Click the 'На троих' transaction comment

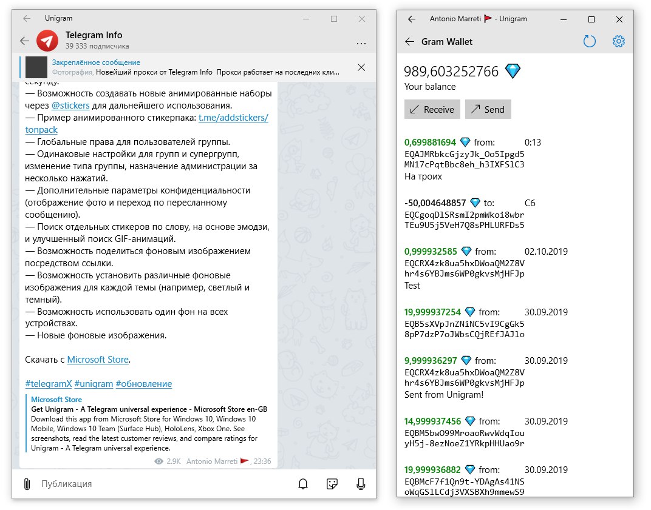[423, 176]
